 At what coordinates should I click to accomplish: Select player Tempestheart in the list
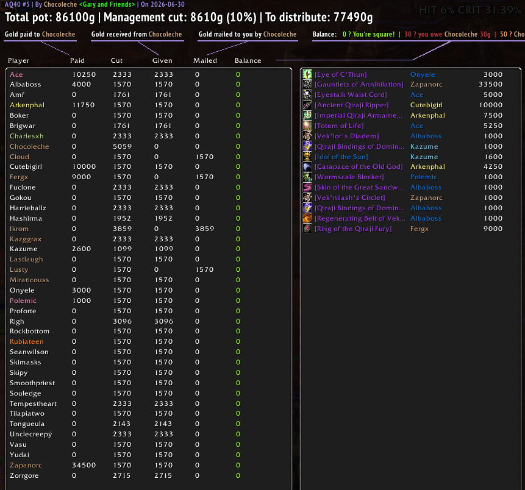pos(33,403)
